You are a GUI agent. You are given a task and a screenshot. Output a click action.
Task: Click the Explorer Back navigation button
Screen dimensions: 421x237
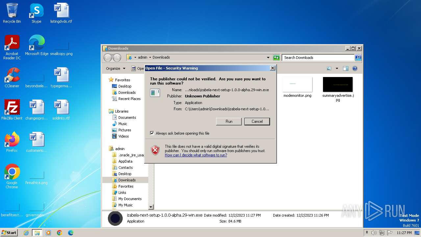(108, 58)
